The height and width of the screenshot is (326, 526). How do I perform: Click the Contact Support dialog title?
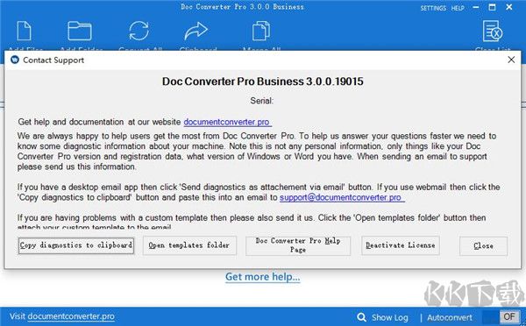pos(53,60)
